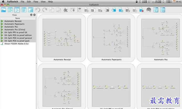Open the Edit menu

(29, 2)
